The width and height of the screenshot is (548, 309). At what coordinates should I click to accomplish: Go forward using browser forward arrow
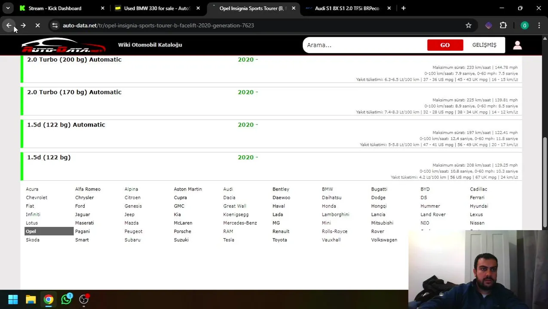tap(23, 25)
